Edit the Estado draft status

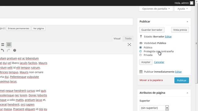pyautogui.click(x=168, y=37)
